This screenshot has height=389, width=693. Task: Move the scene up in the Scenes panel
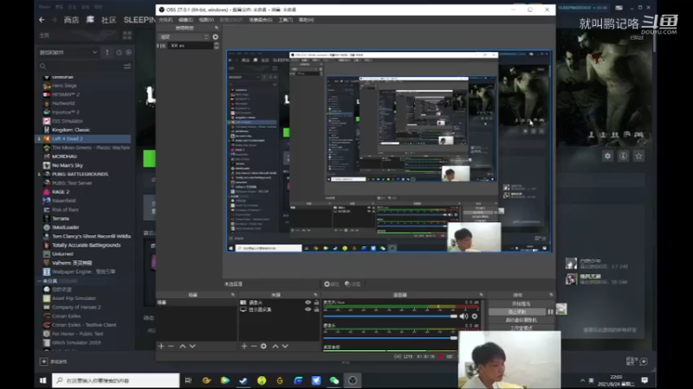tap(183, 347)
